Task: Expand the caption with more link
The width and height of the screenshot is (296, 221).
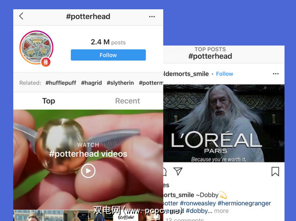Action: tap(221, 211)
